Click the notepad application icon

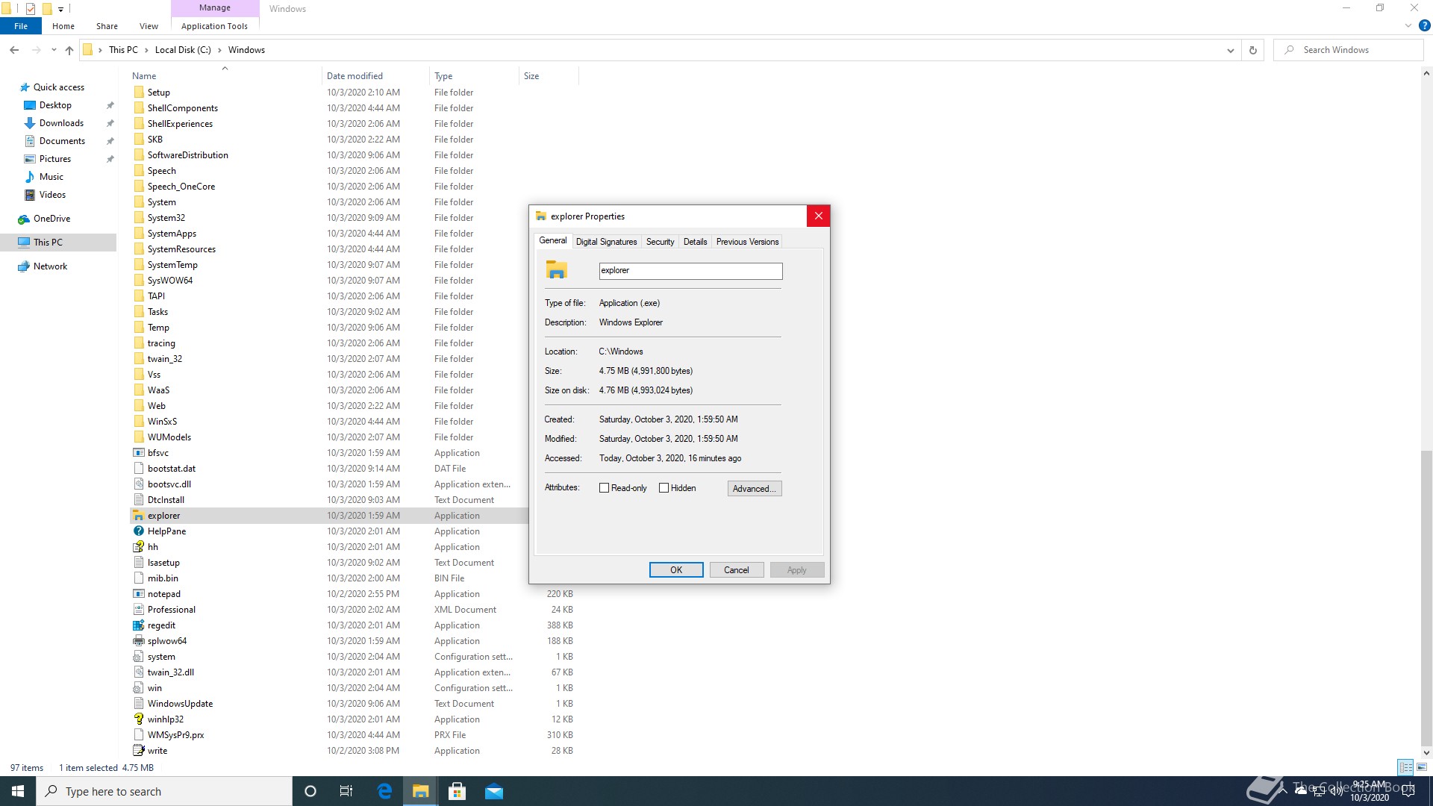pyautogui.click(x=138, y=594)
